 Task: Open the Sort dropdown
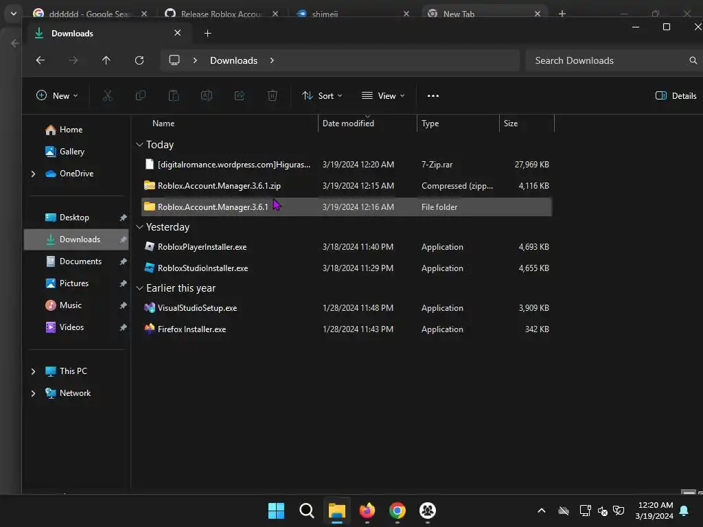coord(322,95)
